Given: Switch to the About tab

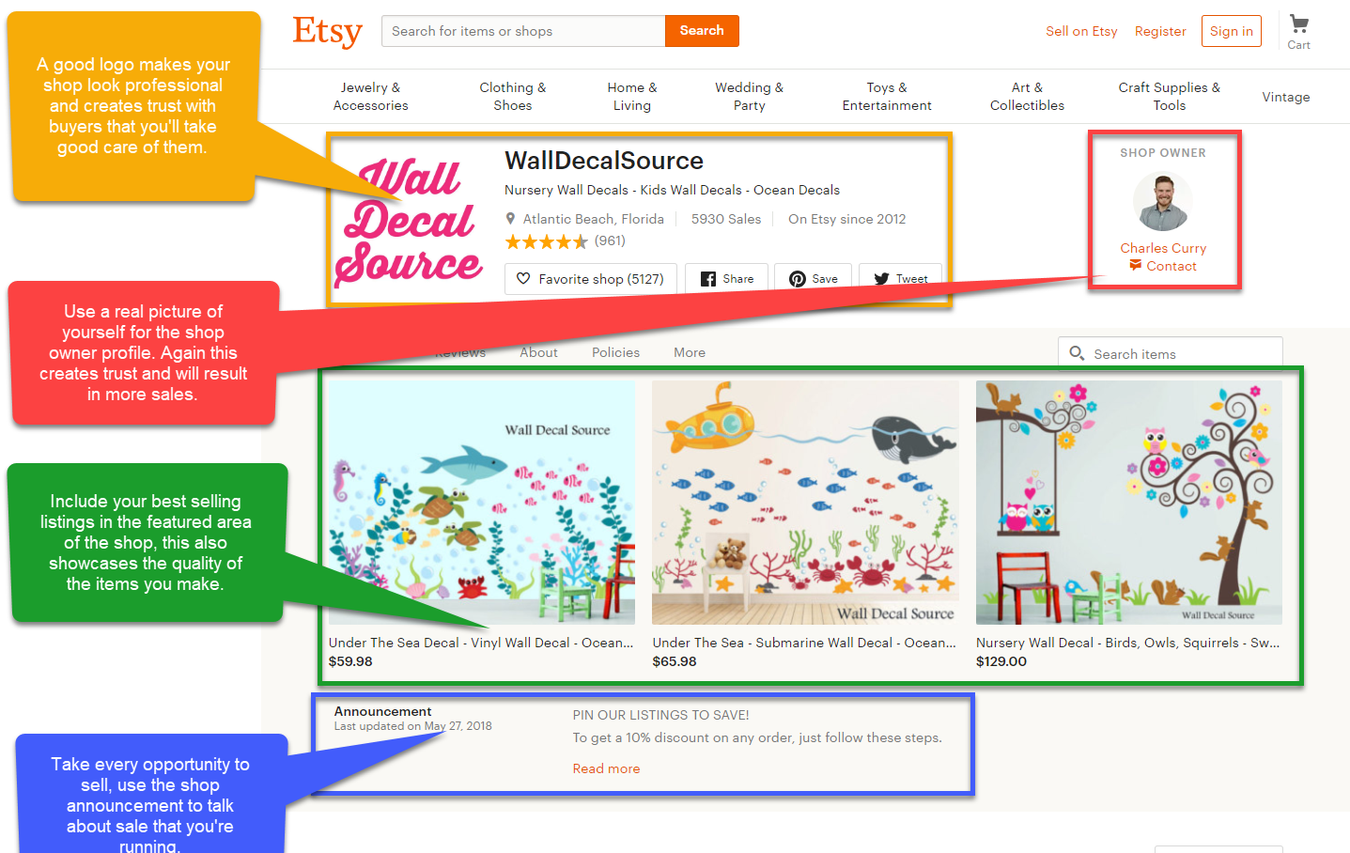Looking at the screenshot, I should 539,352.
